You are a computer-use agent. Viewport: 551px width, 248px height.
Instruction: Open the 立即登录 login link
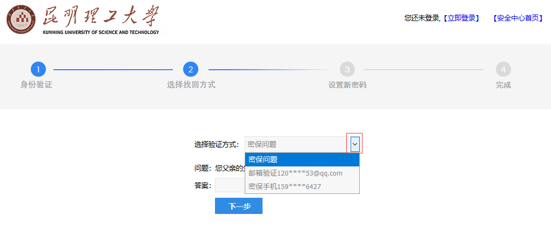pyautogui.click(x=461, y=18)
